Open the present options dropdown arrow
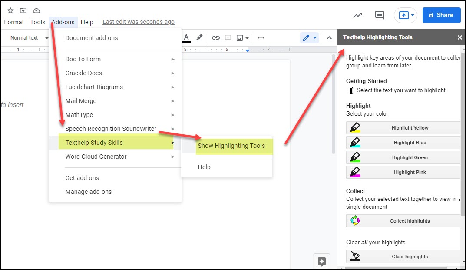 pyautogui.click(x=413, y=15)
